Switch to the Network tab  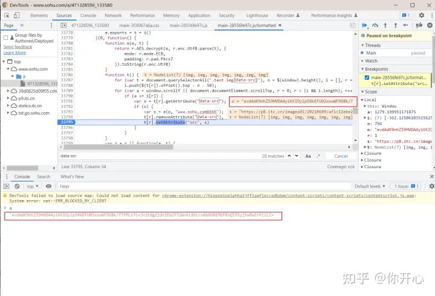[113, 15]
